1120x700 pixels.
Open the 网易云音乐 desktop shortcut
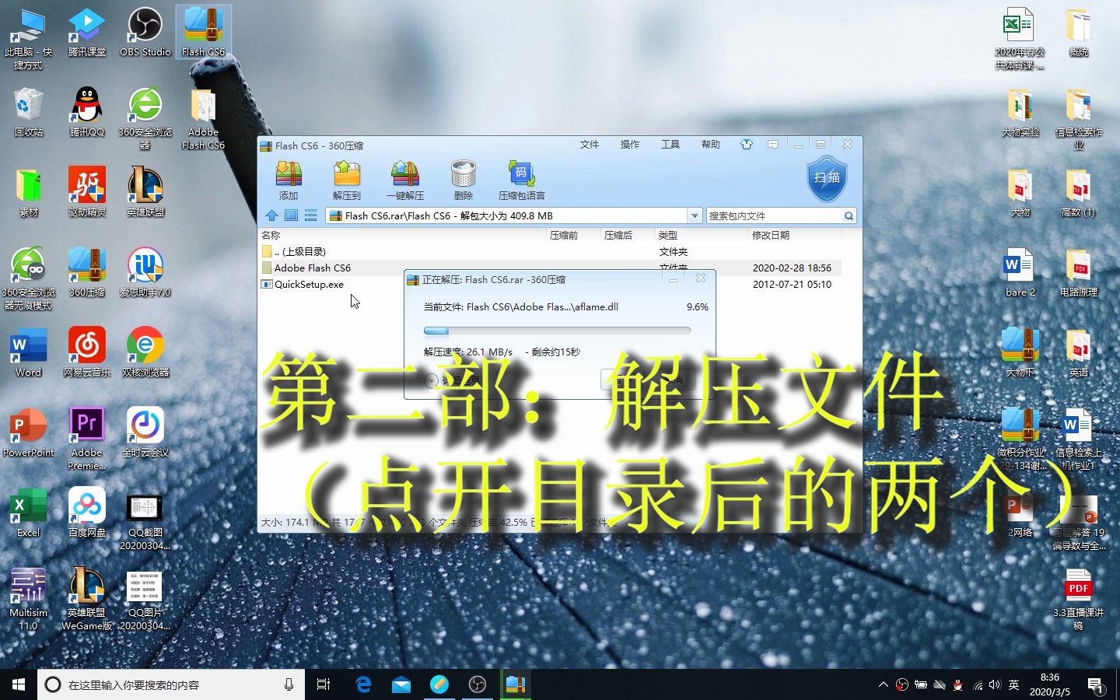click(86, 353)
